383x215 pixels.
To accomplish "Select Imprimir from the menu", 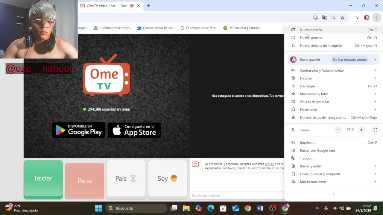I will [333, 143].
